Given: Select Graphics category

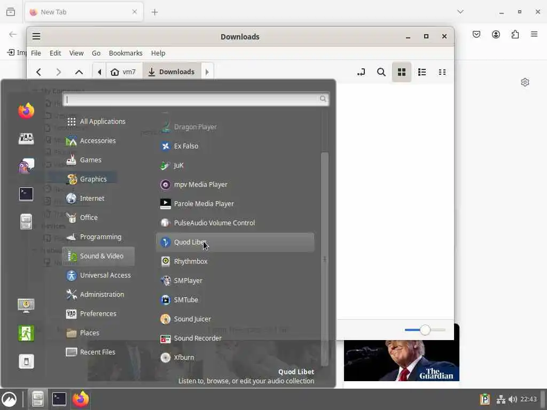Looking at the screenshot, I should click(x=98, y=179).
